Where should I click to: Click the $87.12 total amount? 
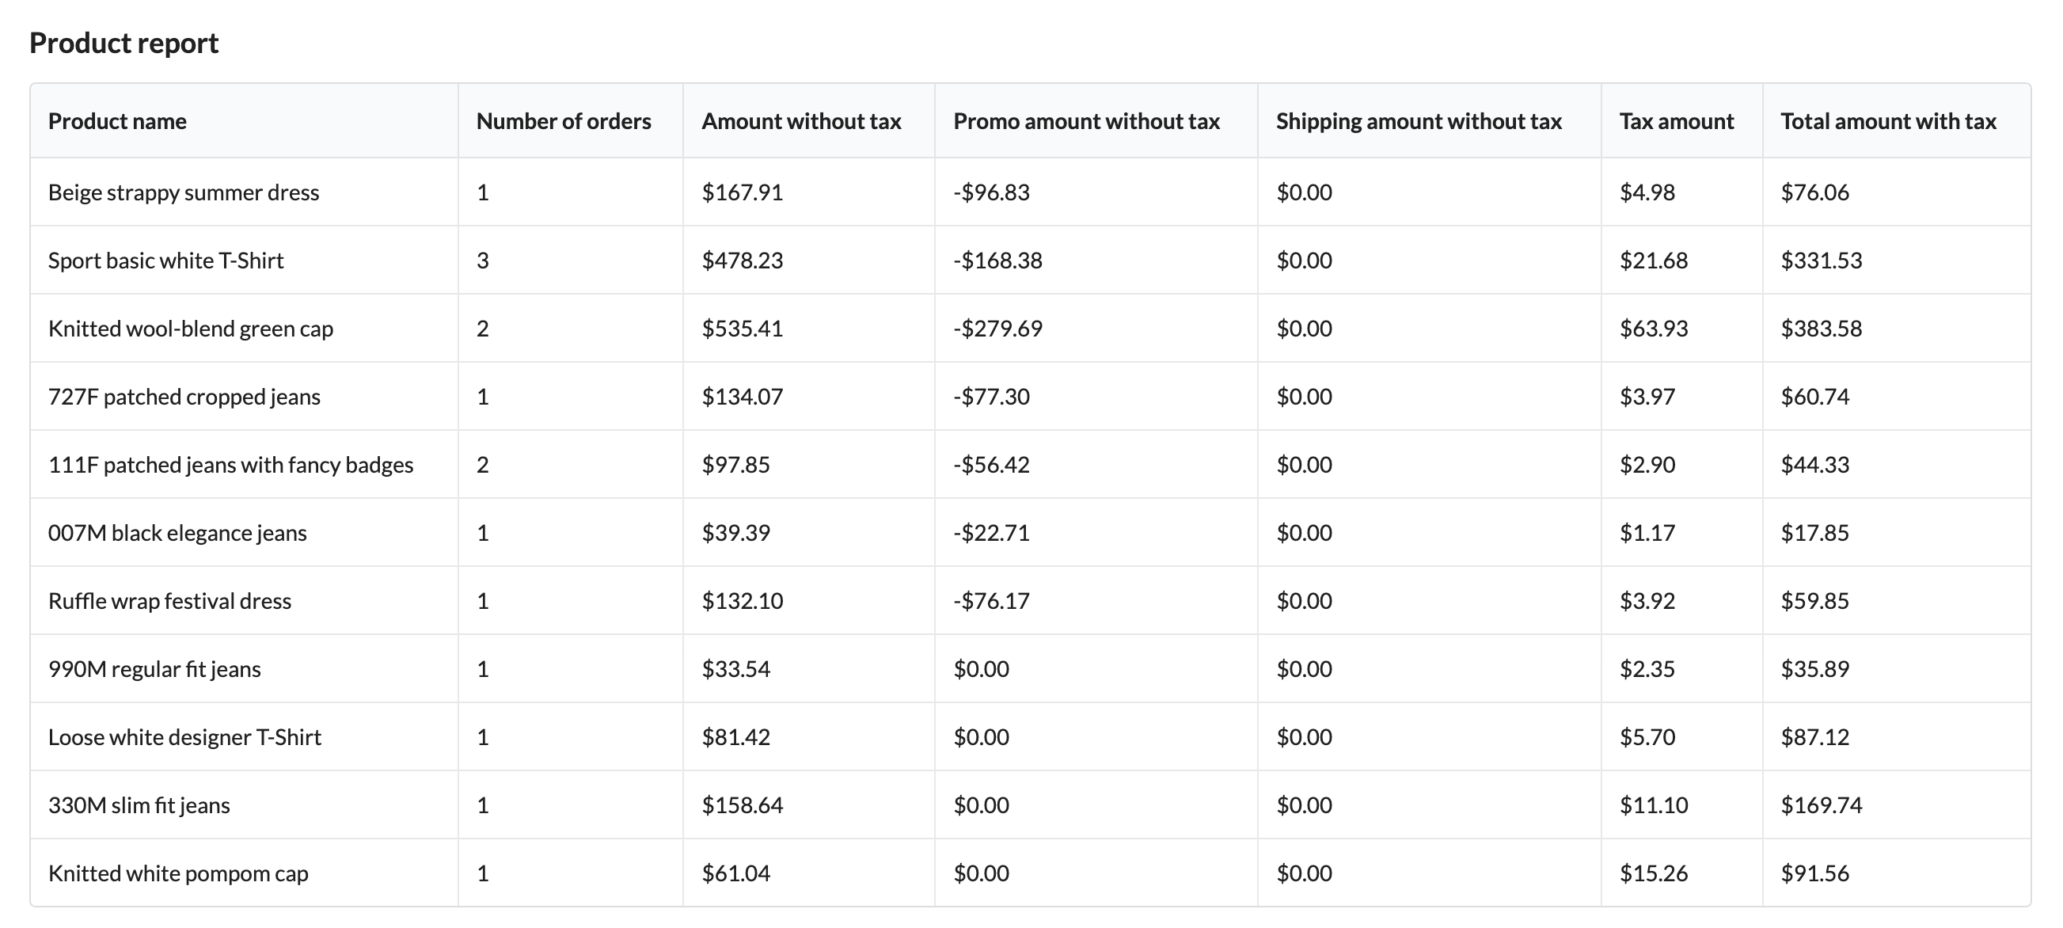pyautogui.click(x=1814, y=736)
